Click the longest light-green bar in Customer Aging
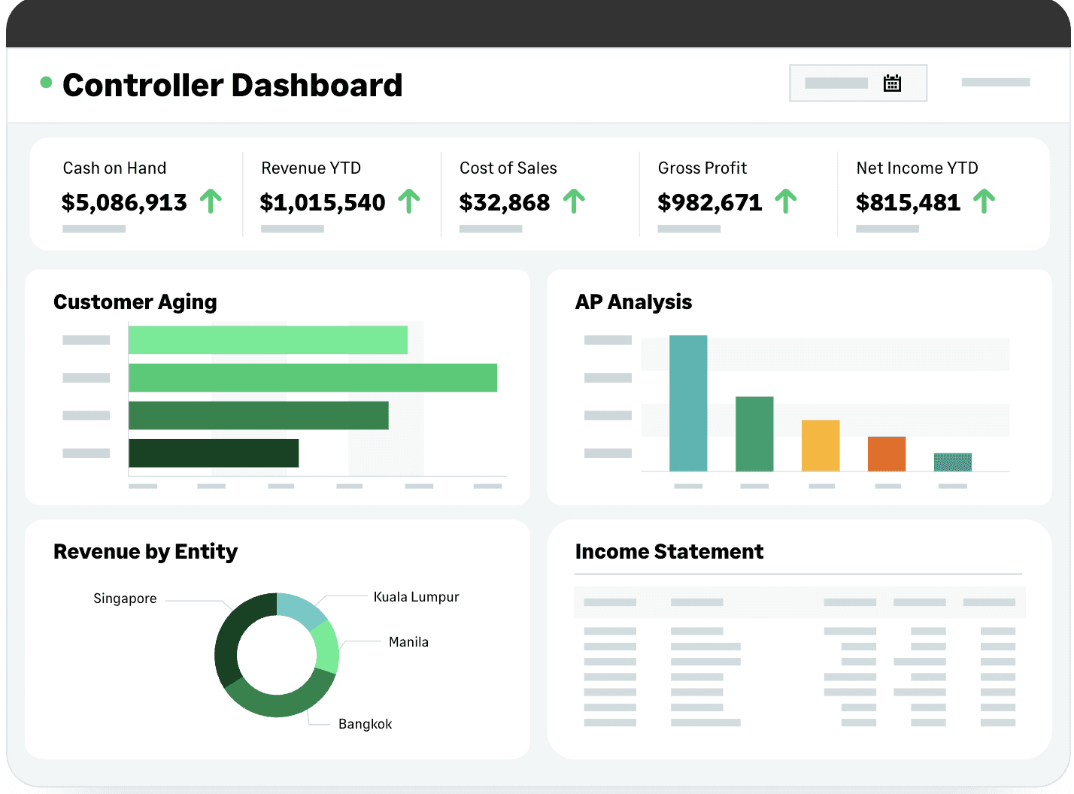 click(x=313, y=377)
